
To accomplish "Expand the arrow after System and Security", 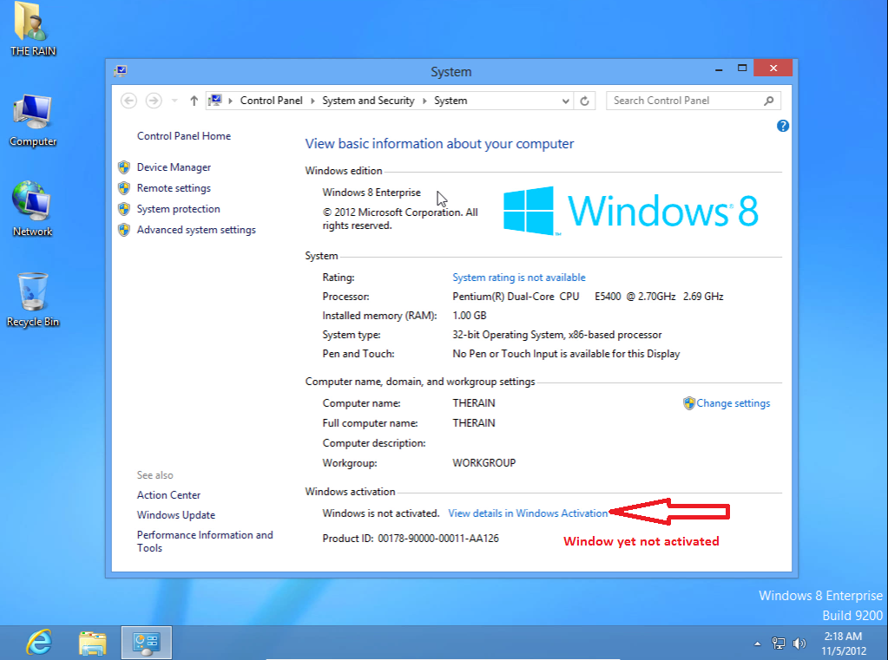I will (424, 101).
